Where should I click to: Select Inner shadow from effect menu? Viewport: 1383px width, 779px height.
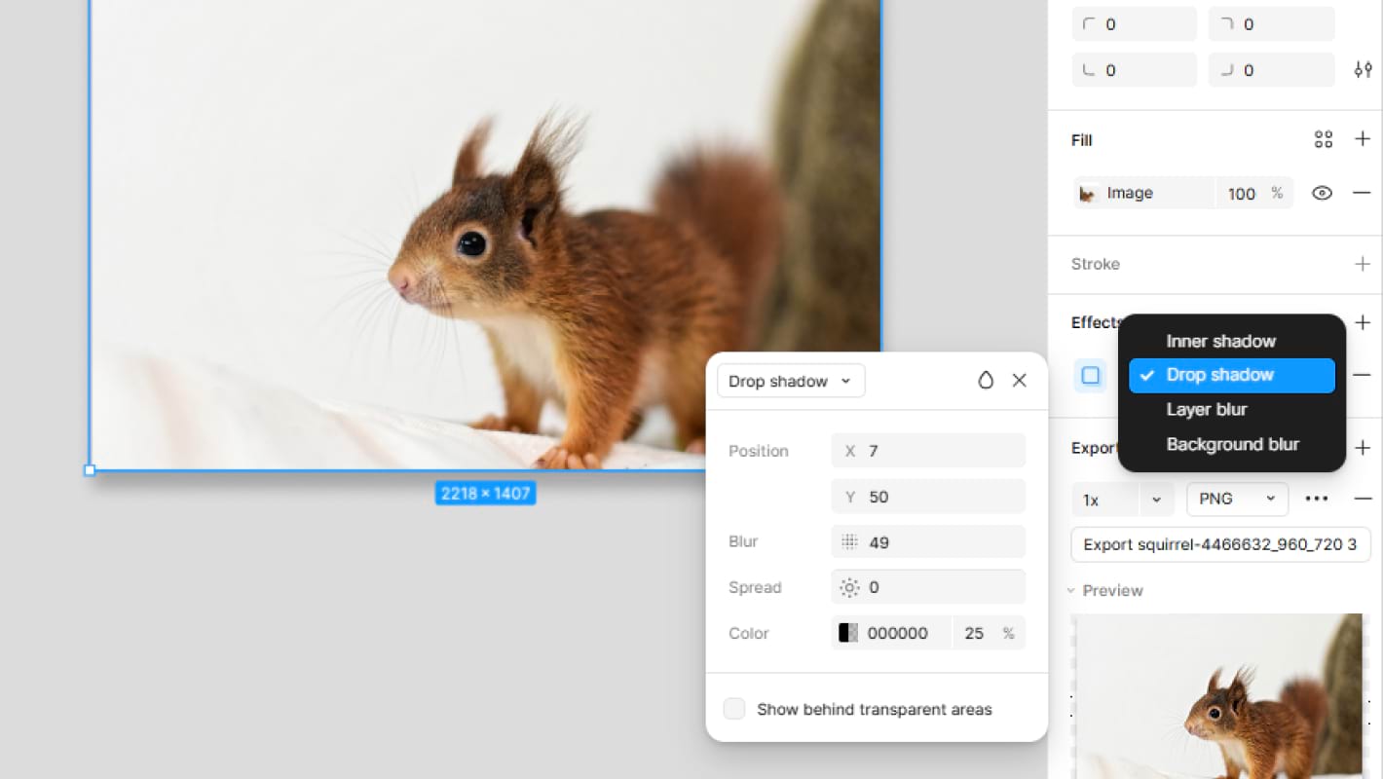[1220, 341]
